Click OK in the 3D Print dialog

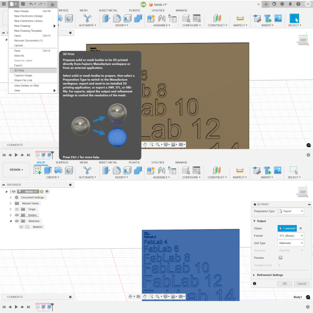tap(284, 283)
